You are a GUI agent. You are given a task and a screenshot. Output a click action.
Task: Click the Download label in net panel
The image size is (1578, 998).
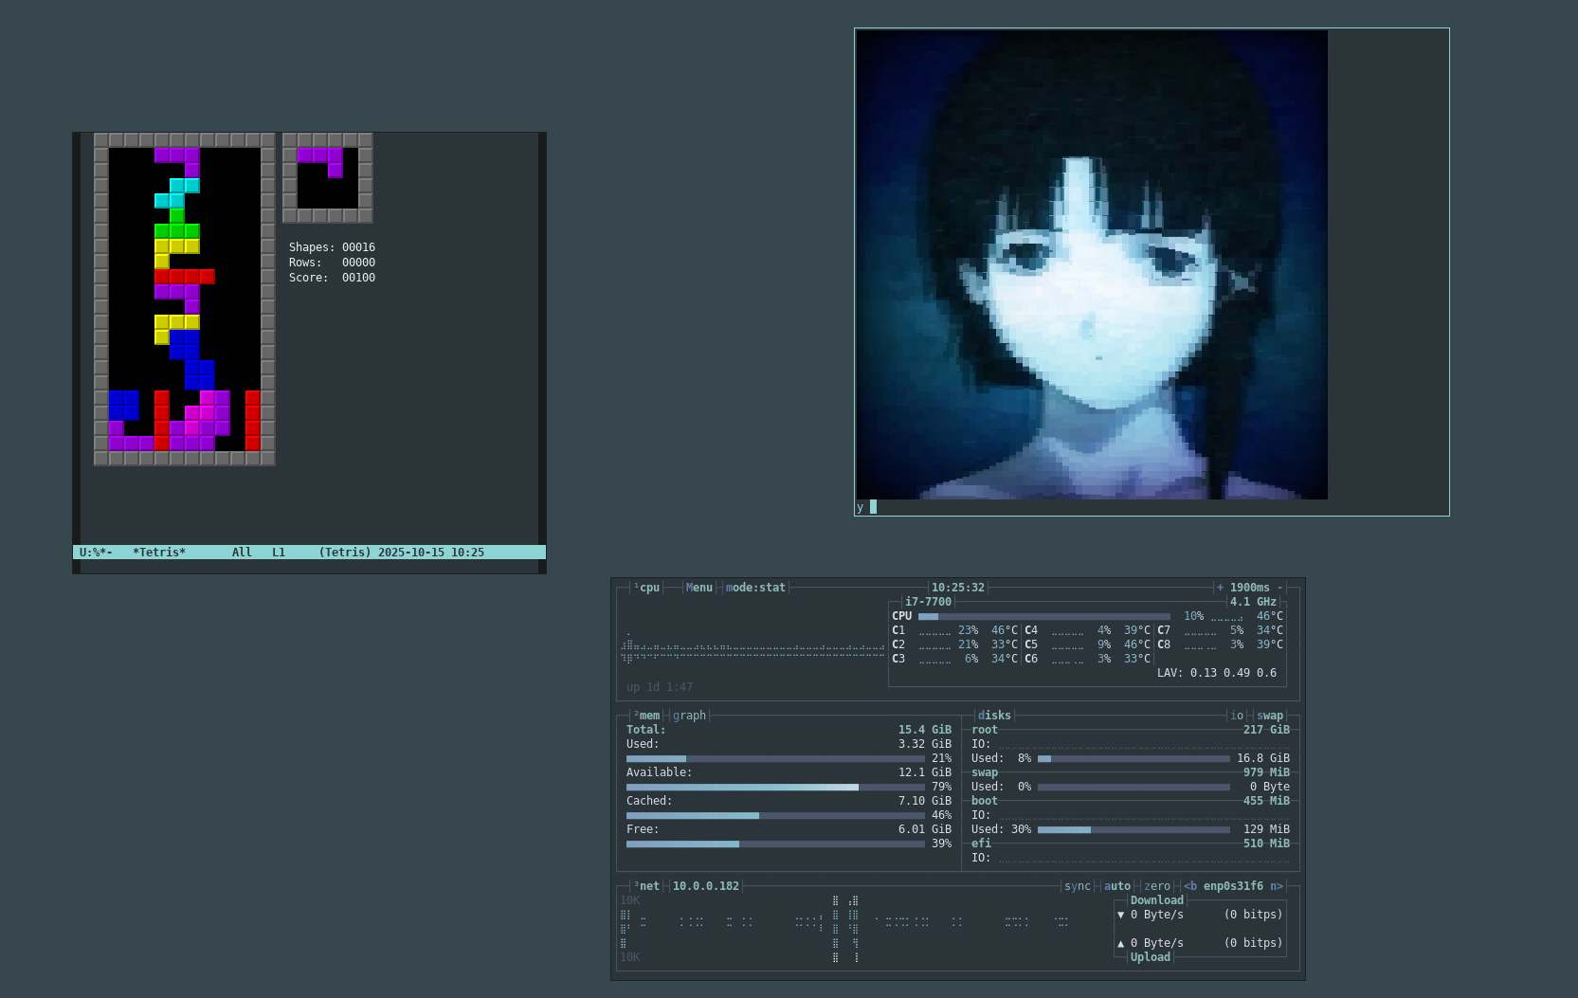1157,900
